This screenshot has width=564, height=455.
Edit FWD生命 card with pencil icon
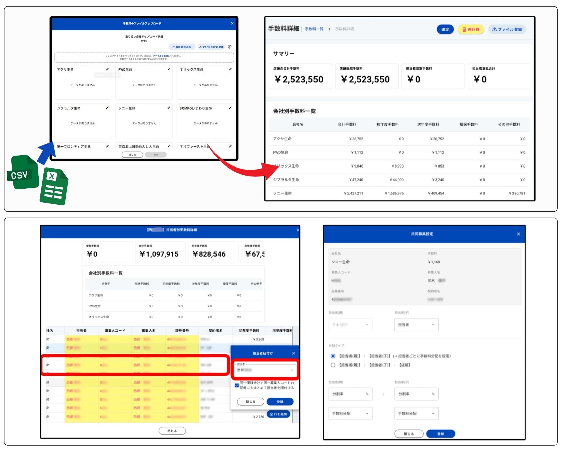[x=169, y=69]
